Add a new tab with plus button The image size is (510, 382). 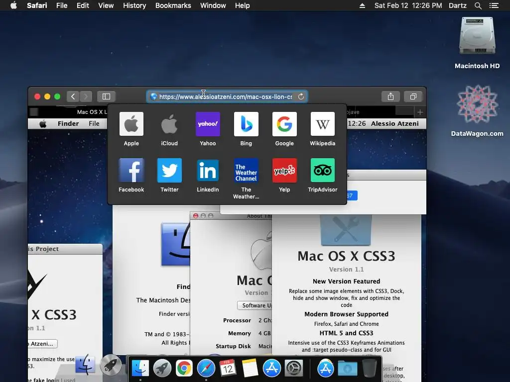coord(420,112)
